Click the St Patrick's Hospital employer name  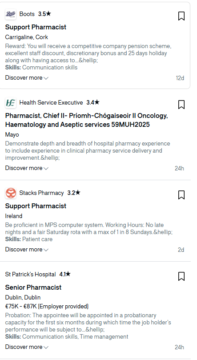(x=31, y=275)
